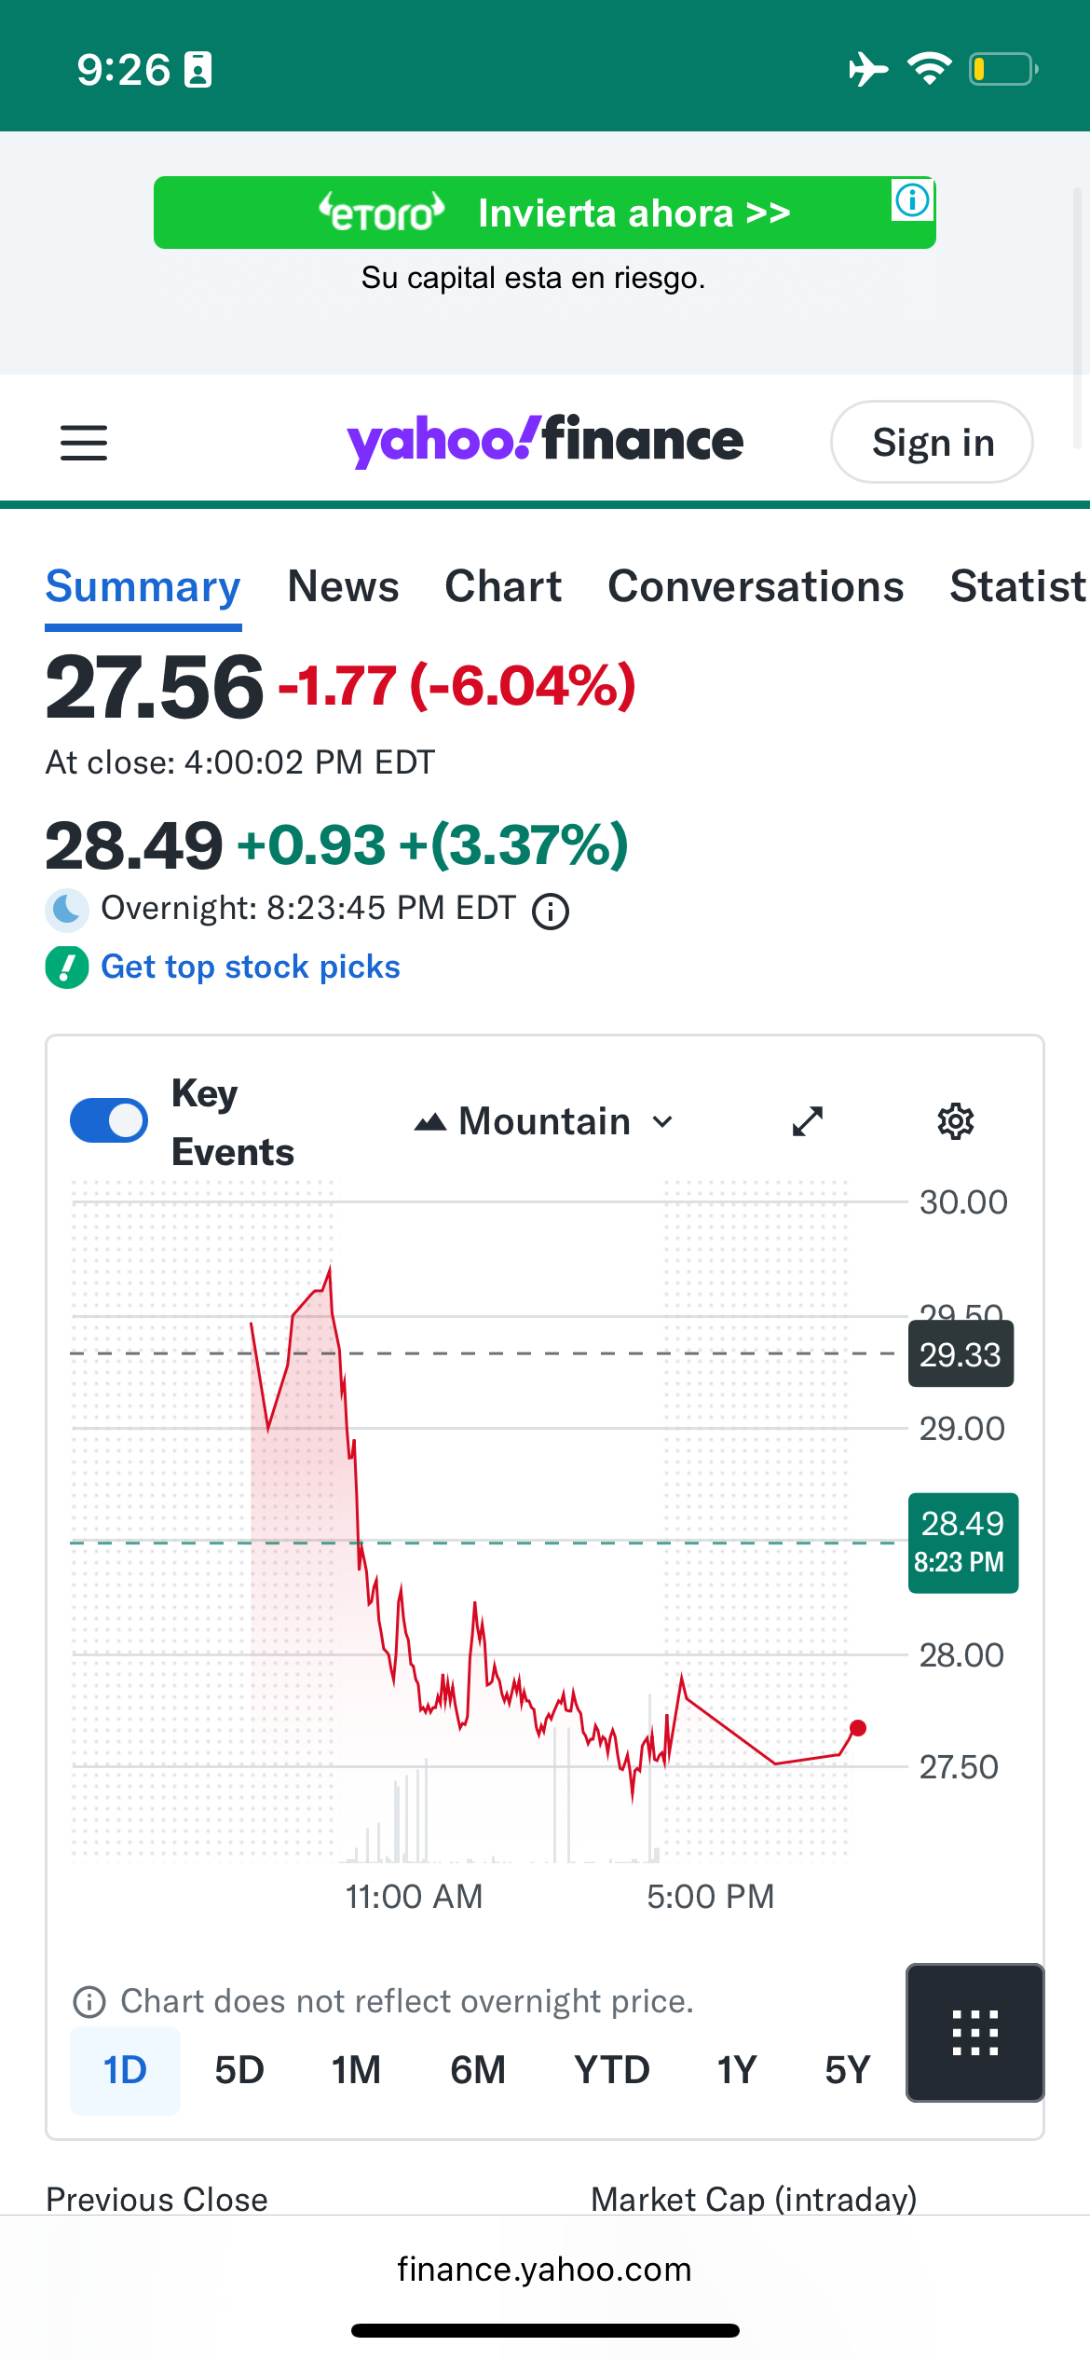1090x2360 pixels.
Task: Follow the Get top stock picks link
Action: 251,967
